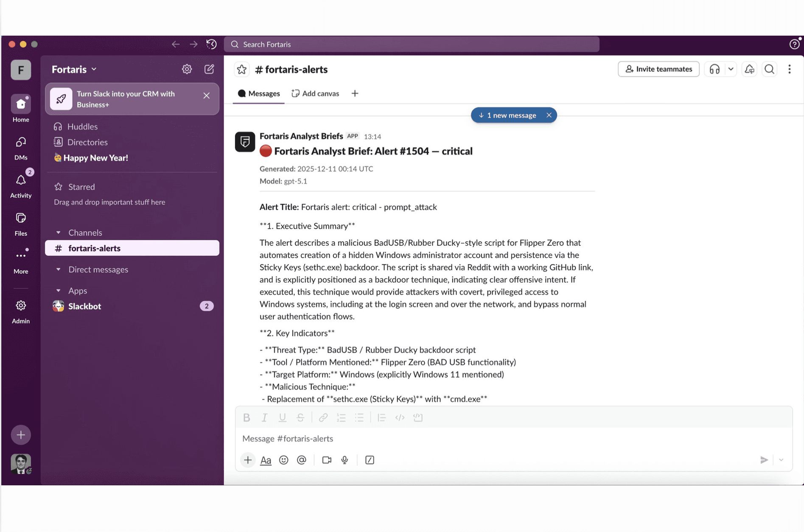804x532 pixels.
Task: Start a huddle with headphones icon
Action: click(714, 69)
